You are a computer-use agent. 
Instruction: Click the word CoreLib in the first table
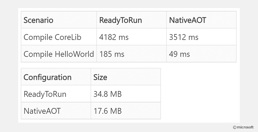point(68,37)
